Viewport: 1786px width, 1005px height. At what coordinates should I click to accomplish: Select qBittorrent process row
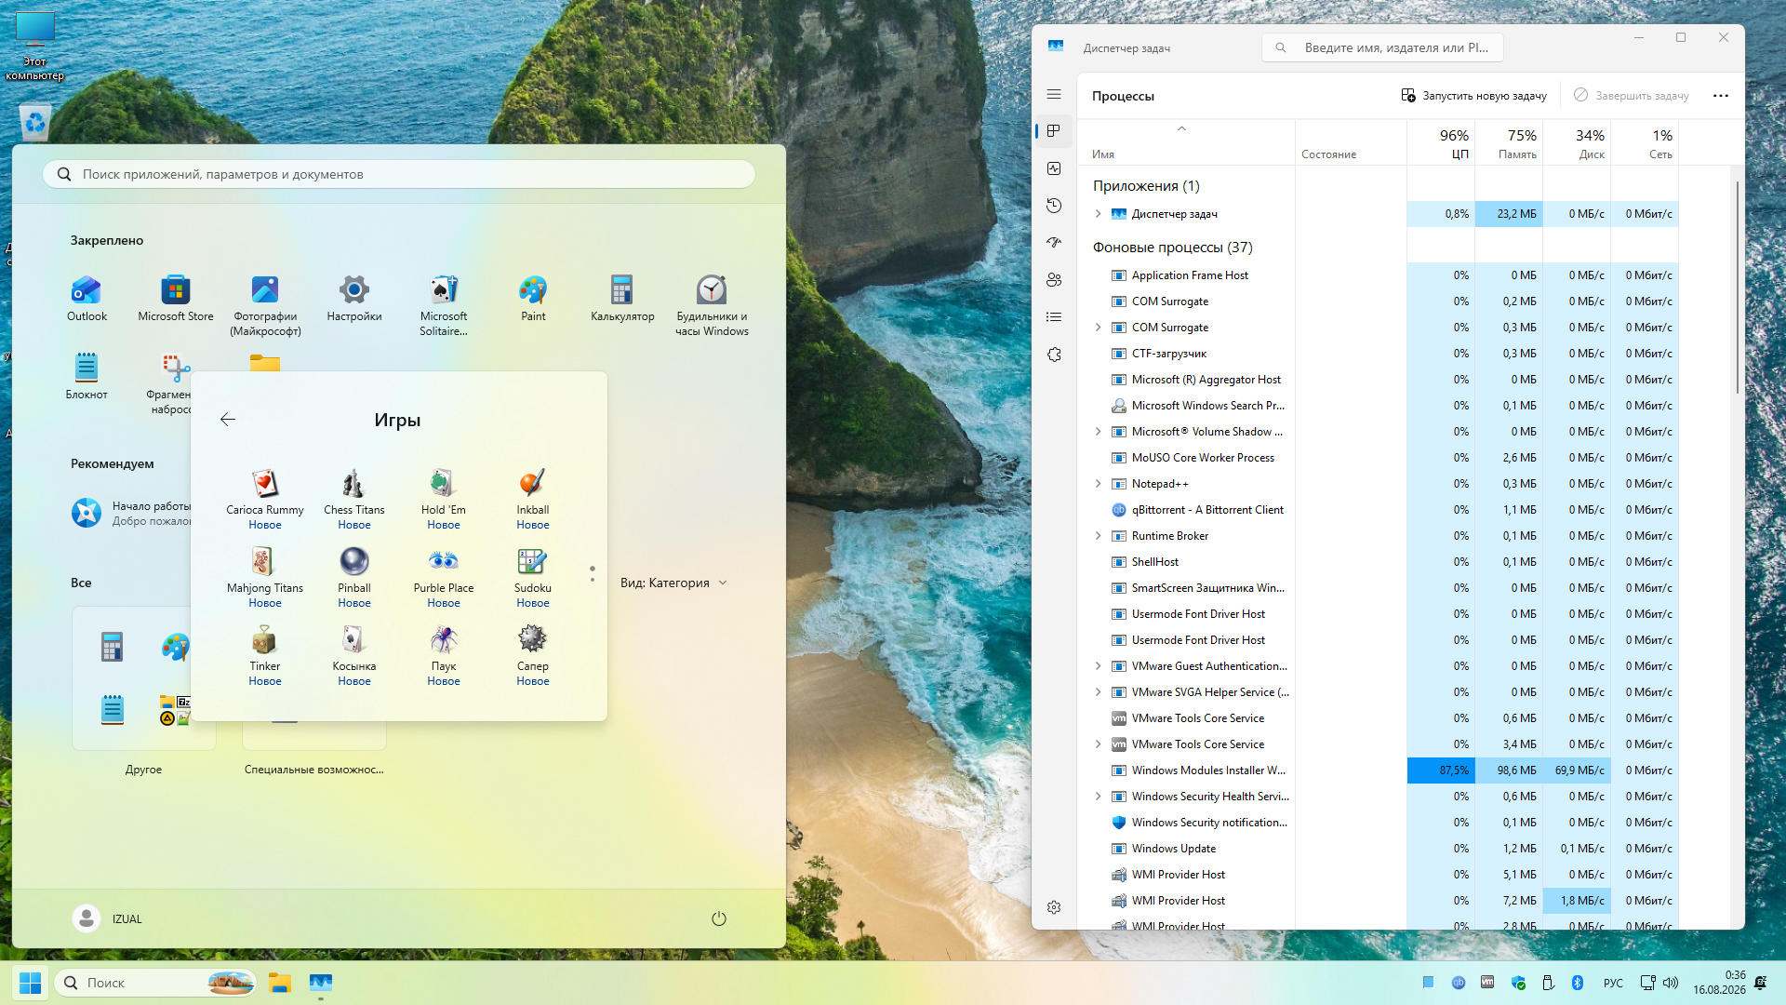coord(1379,510)
